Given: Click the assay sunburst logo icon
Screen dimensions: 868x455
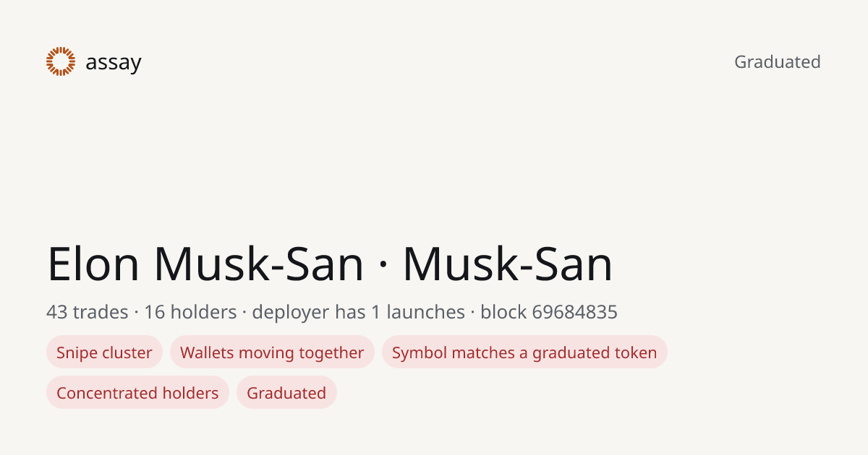Looking at the screenshot, I should [61, 61].
